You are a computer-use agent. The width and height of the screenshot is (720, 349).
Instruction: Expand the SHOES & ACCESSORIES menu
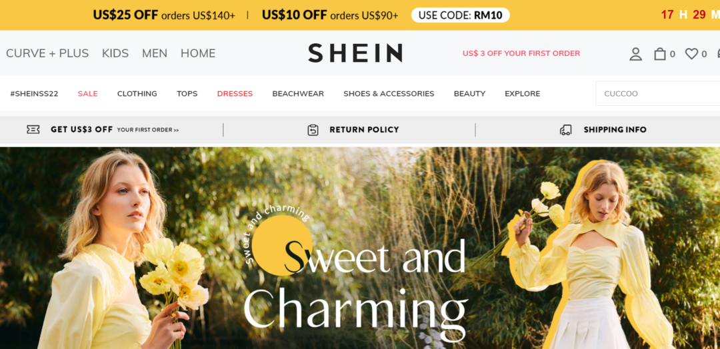coord(389,93)
